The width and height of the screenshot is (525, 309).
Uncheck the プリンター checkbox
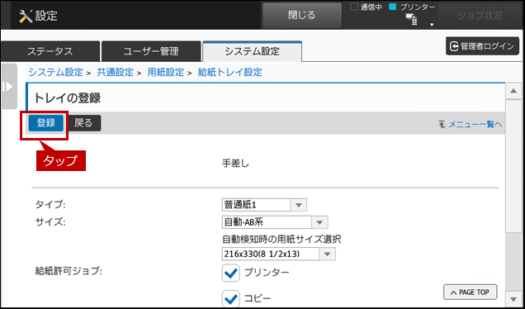tap(230, 273)
